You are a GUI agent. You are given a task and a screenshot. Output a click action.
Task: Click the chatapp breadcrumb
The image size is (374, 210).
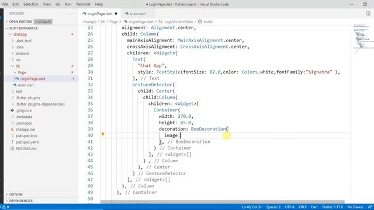tap(89, 22)
